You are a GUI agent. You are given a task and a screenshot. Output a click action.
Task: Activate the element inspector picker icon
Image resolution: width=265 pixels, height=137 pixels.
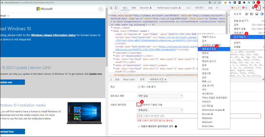pos(111,8)
